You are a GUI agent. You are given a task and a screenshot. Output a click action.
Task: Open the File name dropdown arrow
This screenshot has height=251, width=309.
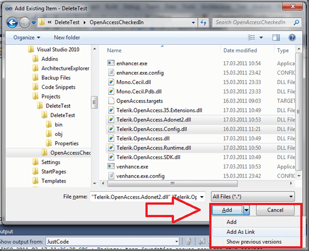point(202,197)
